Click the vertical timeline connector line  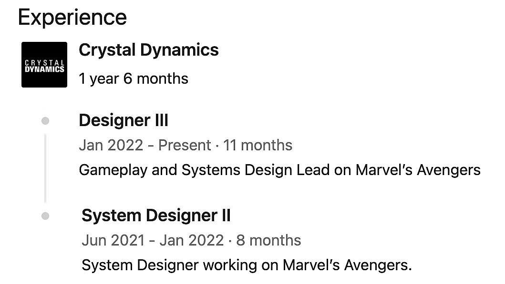click(x=45, y=168)
